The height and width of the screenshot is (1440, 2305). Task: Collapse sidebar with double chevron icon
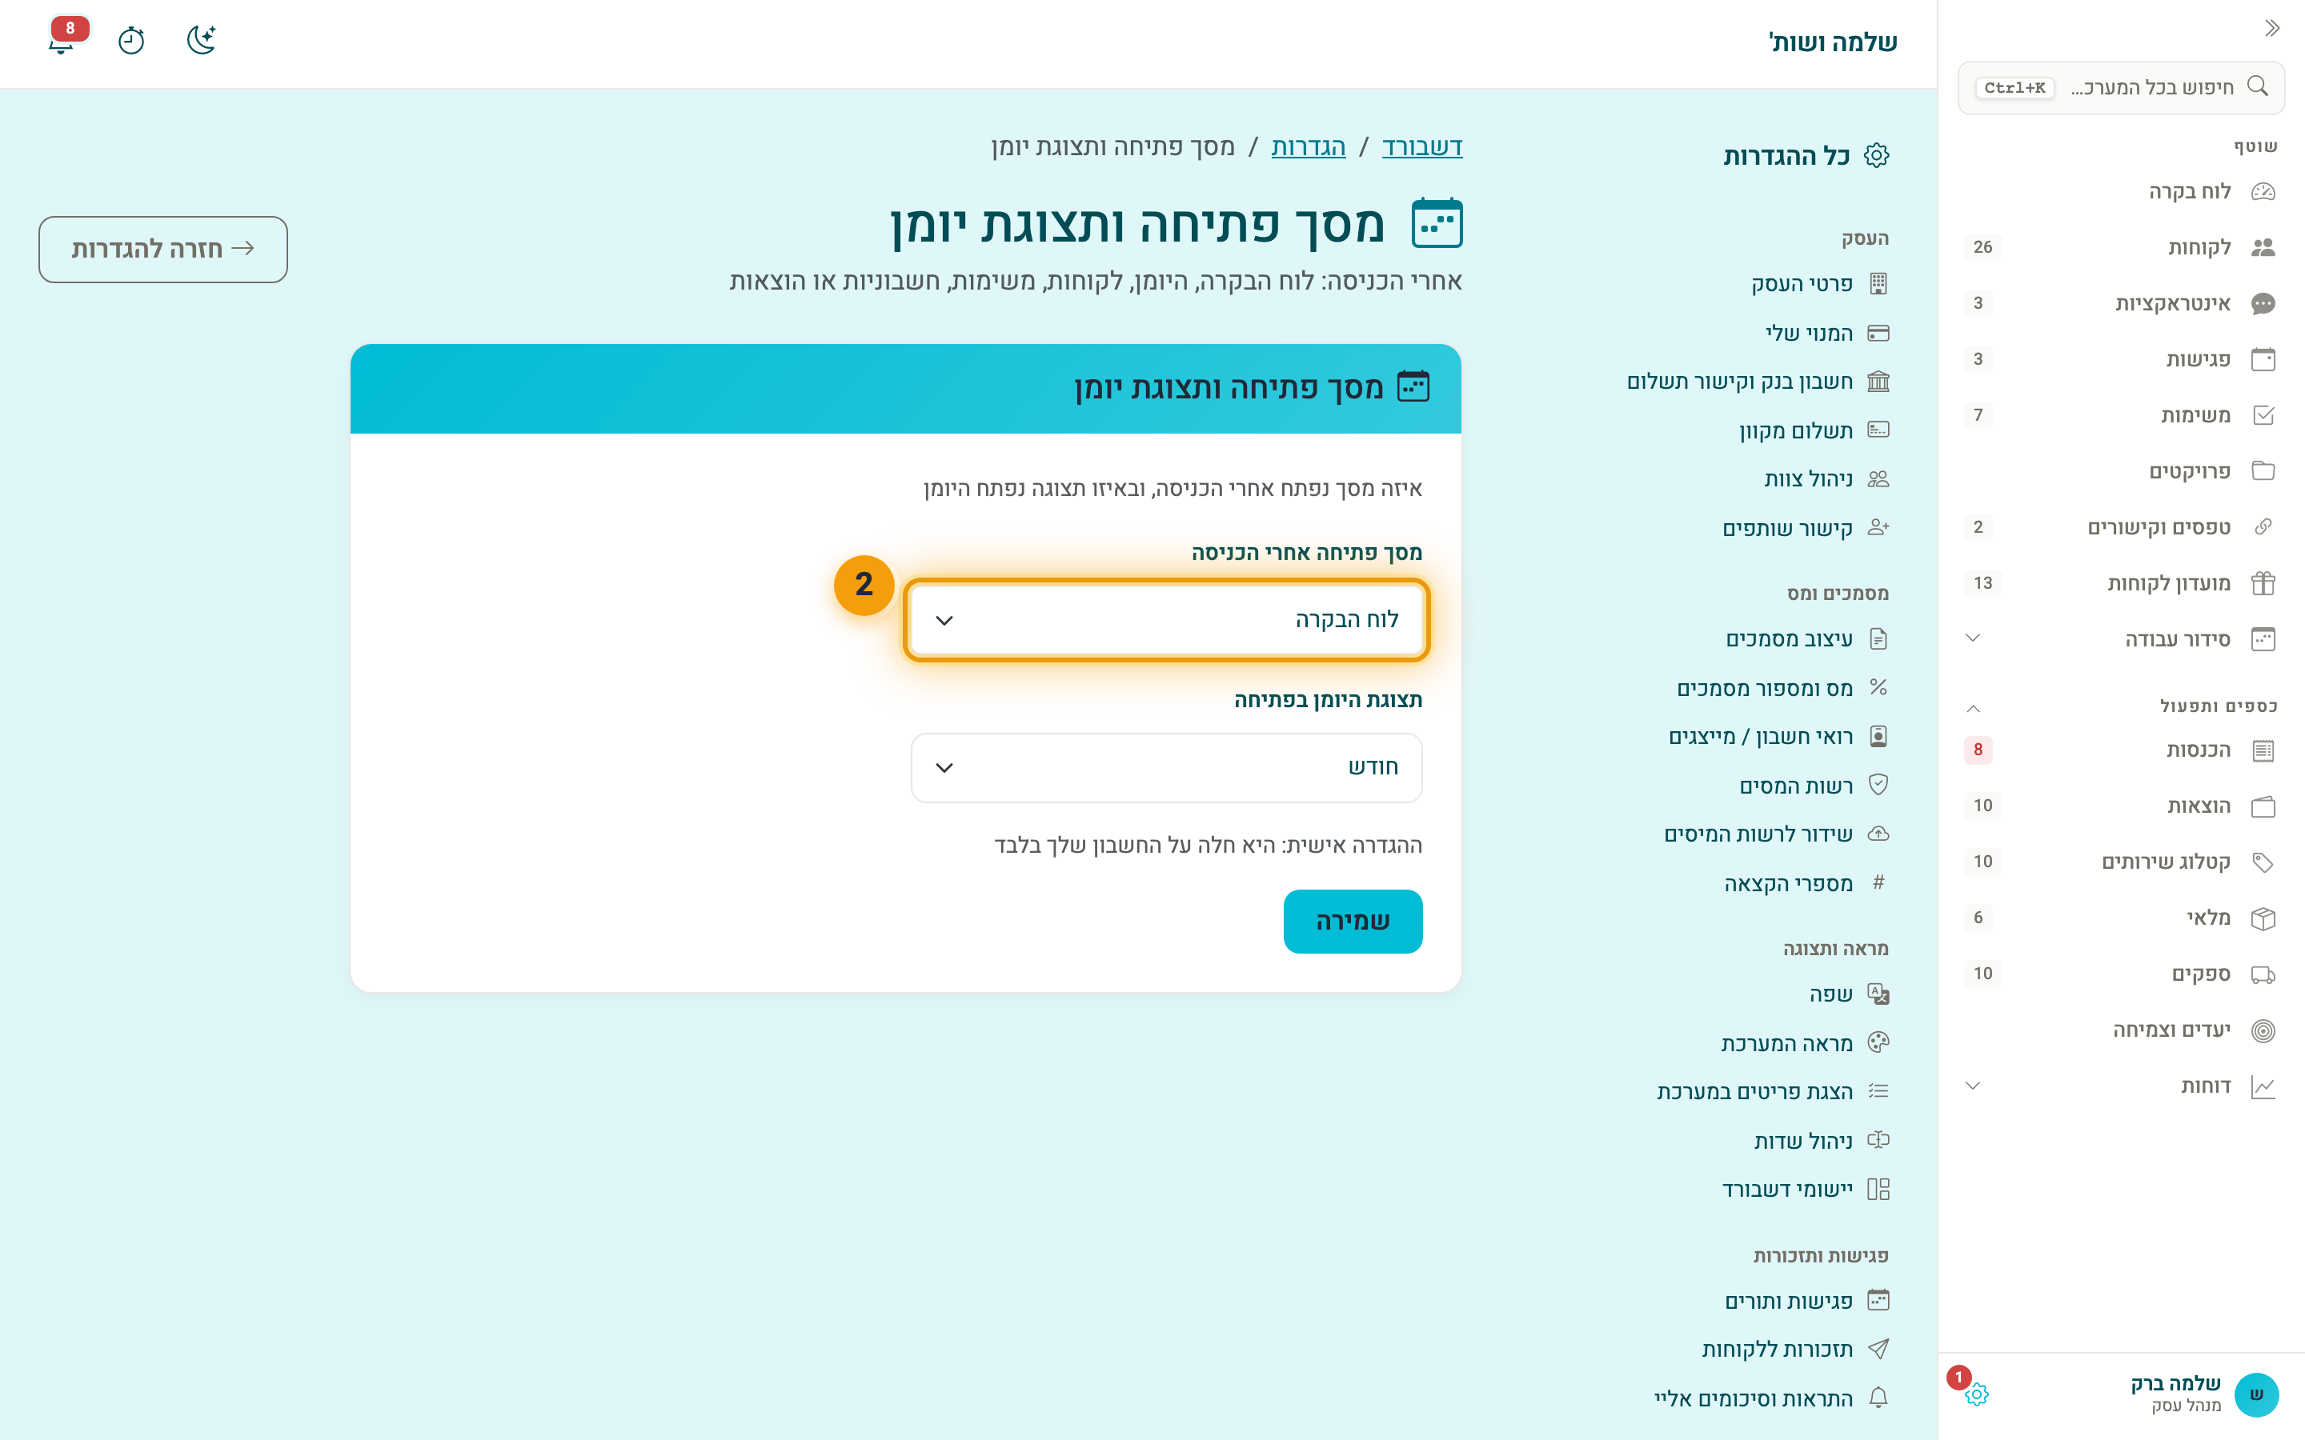pos(2271,28)
